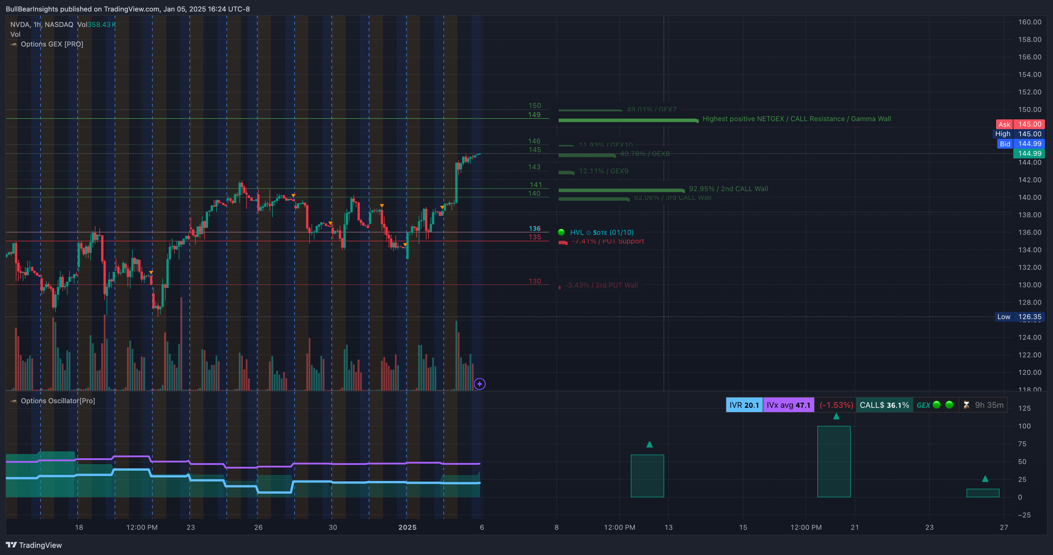Click the red 135 strike level label
The height and width of the screenshot is (555, 1053).
point(535,237)
